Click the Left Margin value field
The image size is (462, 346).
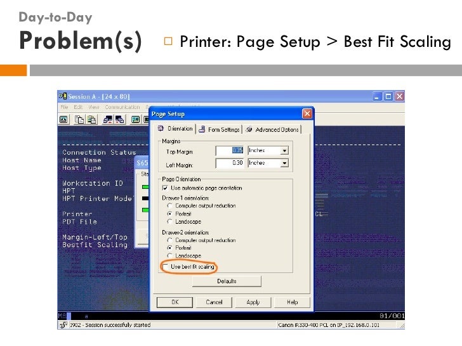click(230, 163)
